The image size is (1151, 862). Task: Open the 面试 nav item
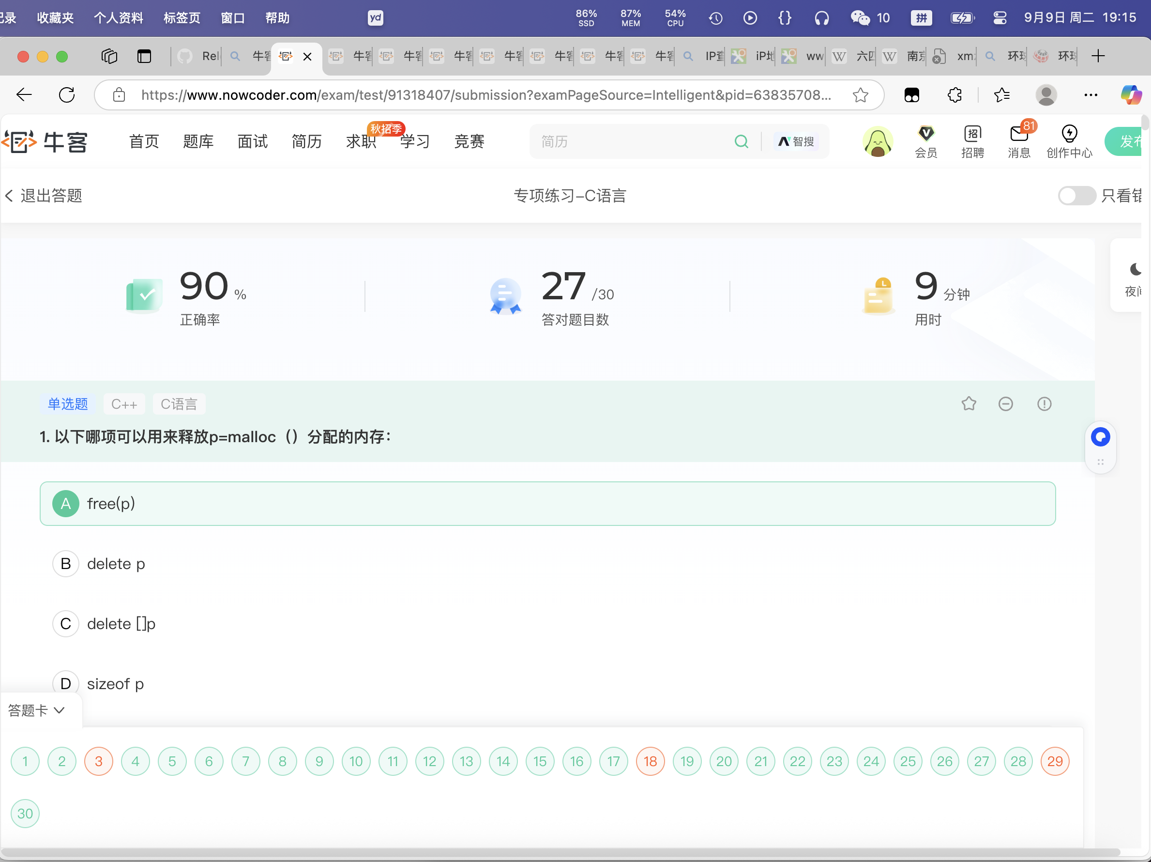click(x=252, y=141)
